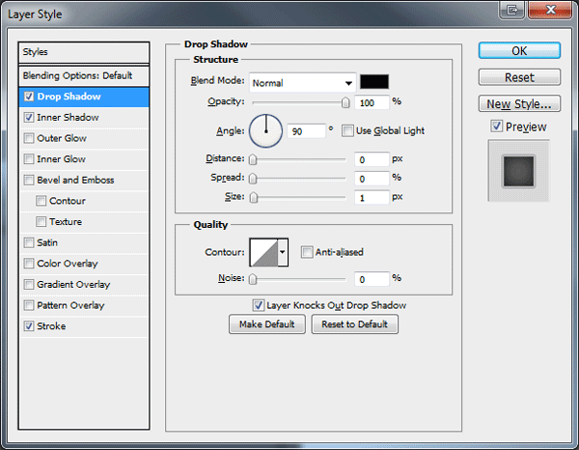Open the black shadow color swatch
This screenshot has height=450, width=579.
[374, 82]
